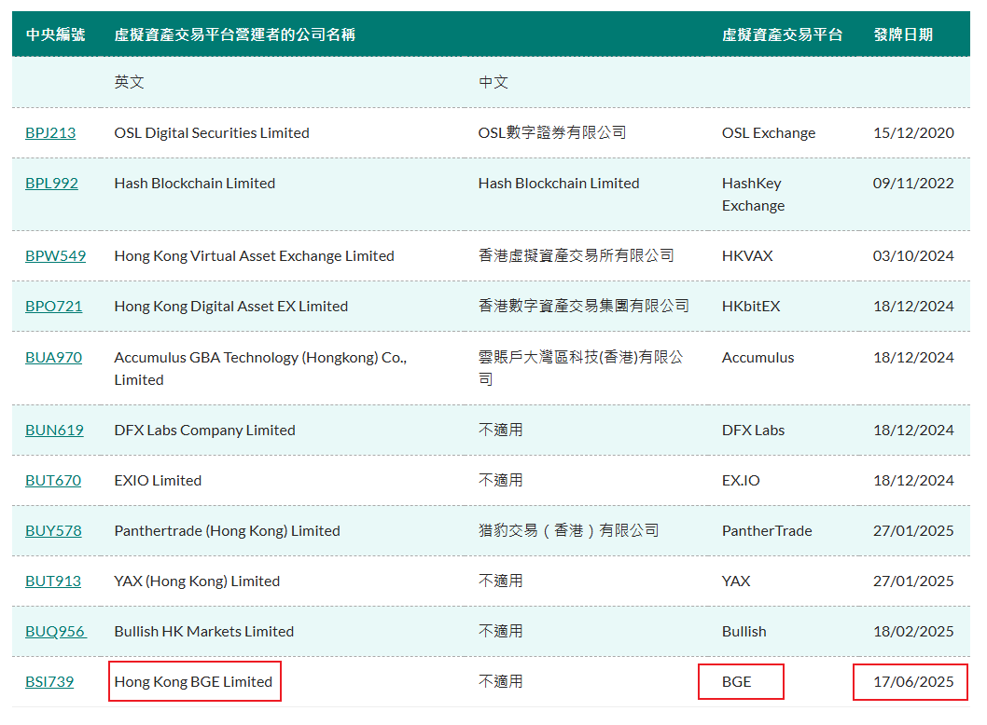
Task: Select date 15/12/2020
Action: pos(913,132)
